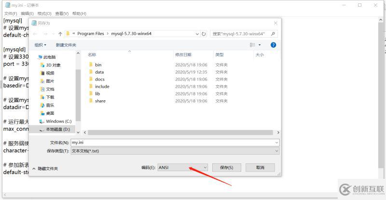The height and width of the screenshot is (200, 386).
Task: Open Notepad 编辑(E) menu
Action: tap(27, 13)
